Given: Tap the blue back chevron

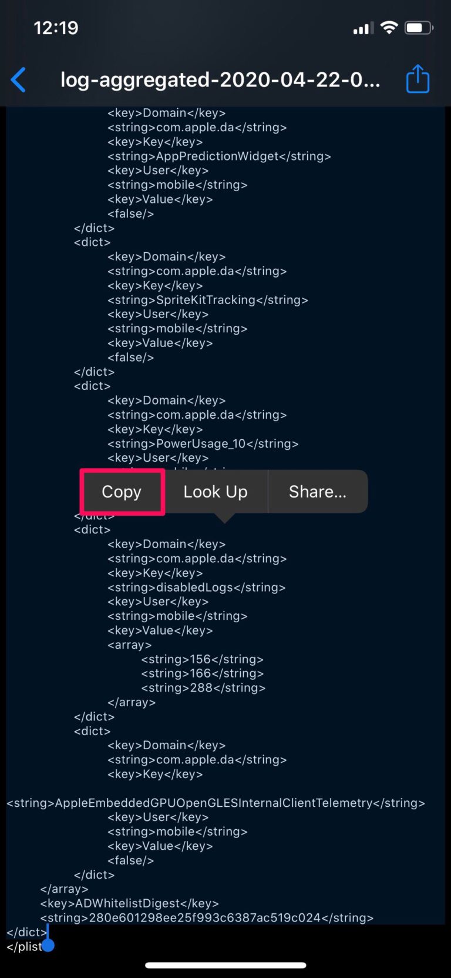Looking at the screenshot, I should [x=19, y=80].
